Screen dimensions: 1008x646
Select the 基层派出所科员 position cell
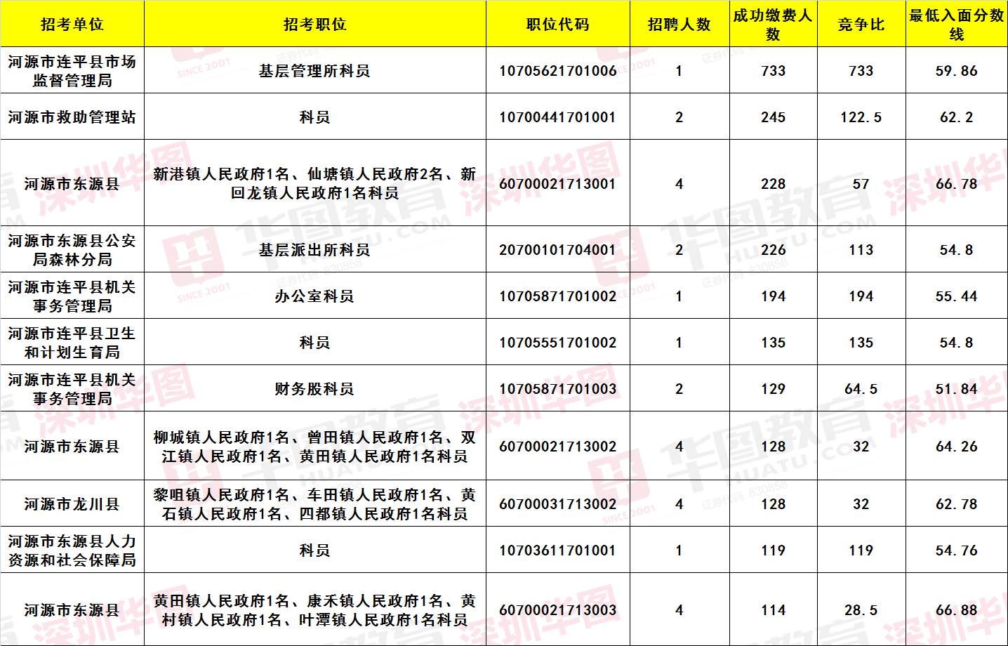(315, 249)
